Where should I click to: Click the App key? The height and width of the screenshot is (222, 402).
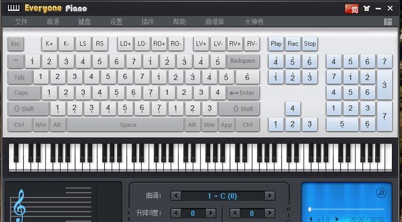point(227,124)
